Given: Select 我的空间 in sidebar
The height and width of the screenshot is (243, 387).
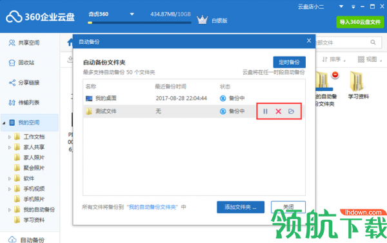Looking at the screenshot, I should click(30, 122).
